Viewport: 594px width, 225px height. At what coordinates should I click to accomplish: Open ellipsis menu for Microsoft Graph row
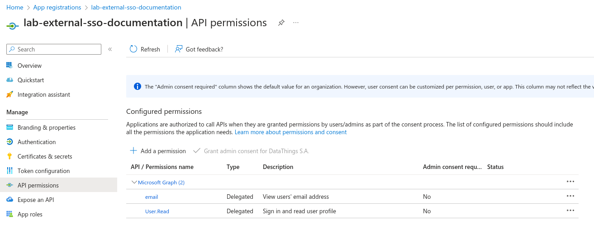570,182
